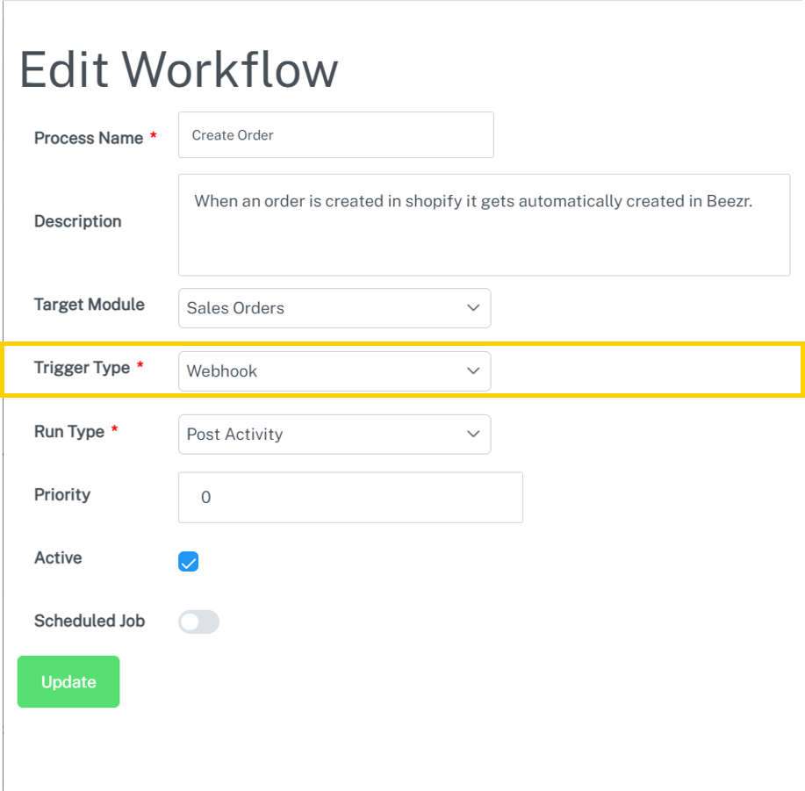Click the Scheduled Job label
Viewport: 805px width, 791px height.
coord(89,621)
